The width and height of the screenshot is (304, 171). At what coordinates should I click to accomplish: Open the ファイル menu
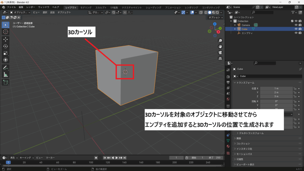(11, 7)
